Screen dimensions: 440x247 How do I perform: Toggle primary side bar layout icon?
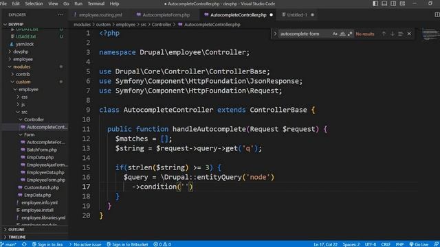[x=375, y=3]
